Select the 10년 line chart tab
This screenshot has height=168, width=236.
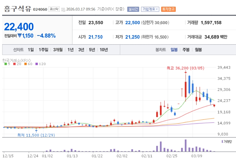pyautogui.click(x=104, y=50)
